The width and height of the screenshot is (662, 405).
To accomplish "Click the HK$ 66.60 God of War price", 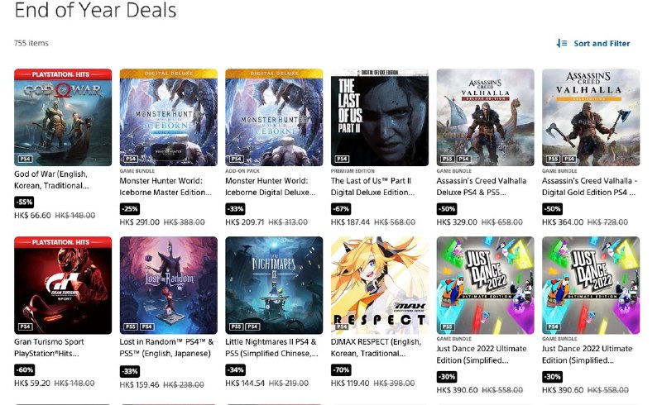I will click(31, 216).
